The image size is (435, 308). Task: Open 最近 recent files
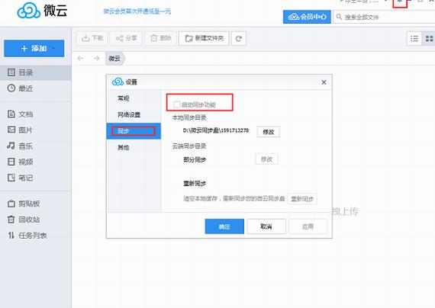pos(36,88)
